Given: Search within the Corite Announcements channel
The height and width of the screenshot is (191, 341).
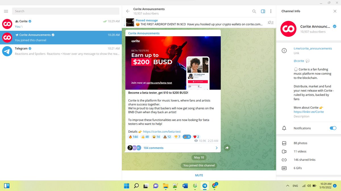Looking at the screenshot, I should (254, 11).
